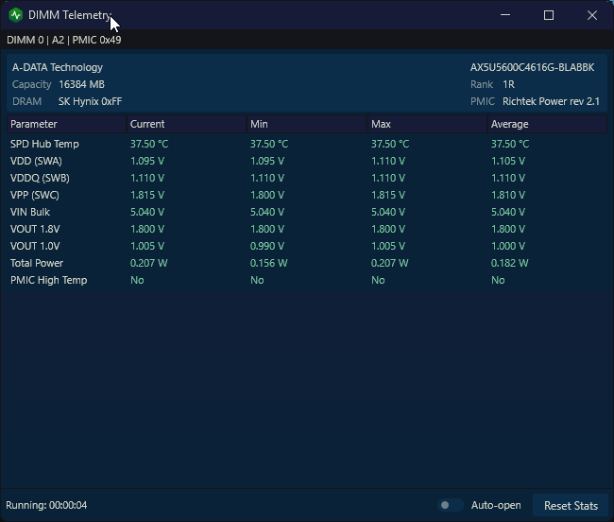Close the DIMM Telemetry window
Viewport: 614px width, 522px height.
click(592, 15)
